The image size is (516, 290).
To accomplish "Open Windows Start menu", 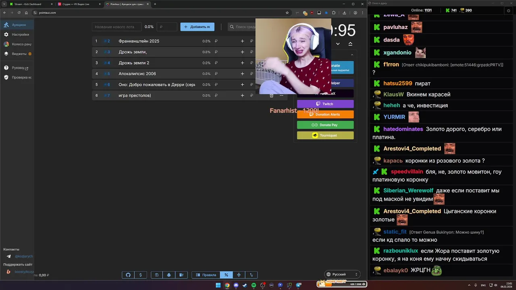I will [x=218, y=285].
